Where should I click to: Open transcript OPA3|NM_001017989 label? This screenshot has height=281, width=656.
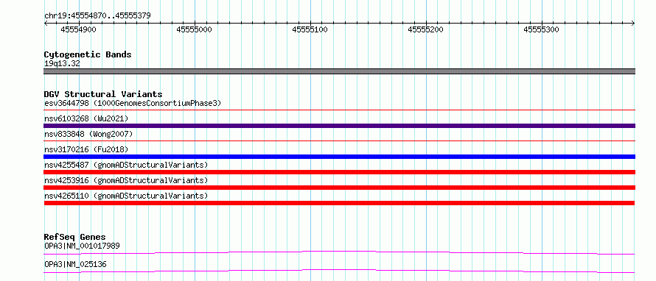82,246
